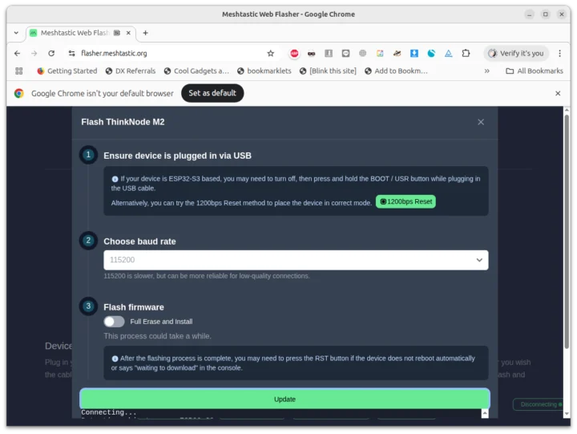577x434 pixels.
Task: Click the colorful square extension icon
Action: [380, 54]
